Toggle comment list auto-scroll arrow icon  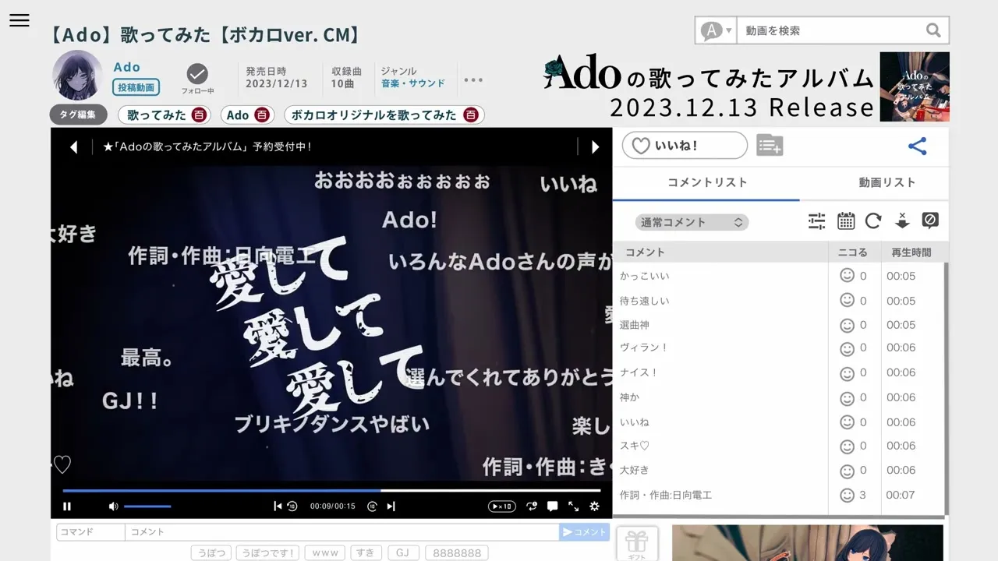coord(902,221)
